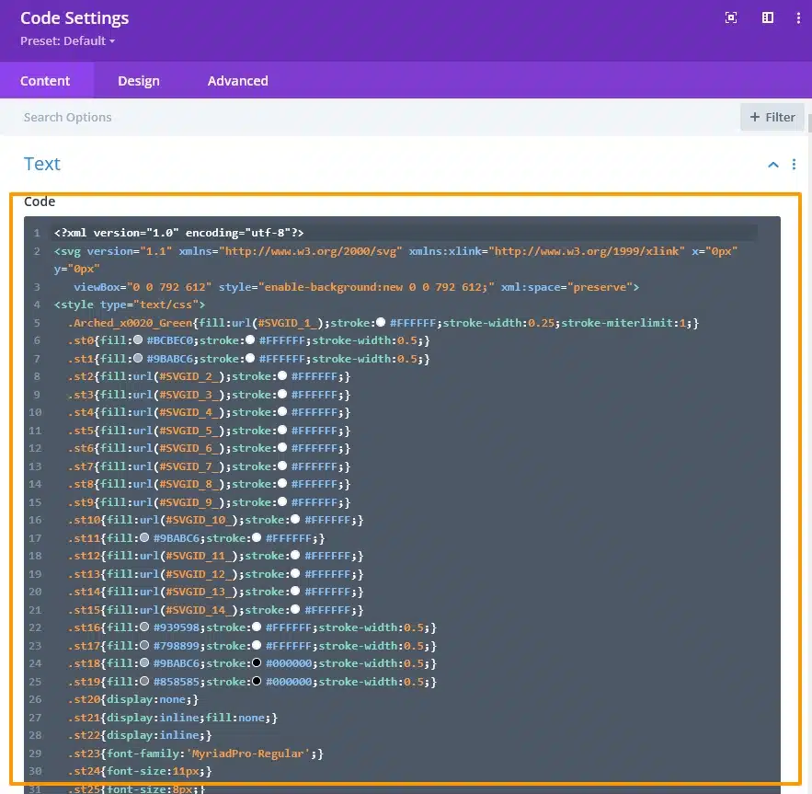This screenshot has height=794, width=812.
Task: Click the #SVGID_2_ reference on line 8
Action: [x=189, y=377]
